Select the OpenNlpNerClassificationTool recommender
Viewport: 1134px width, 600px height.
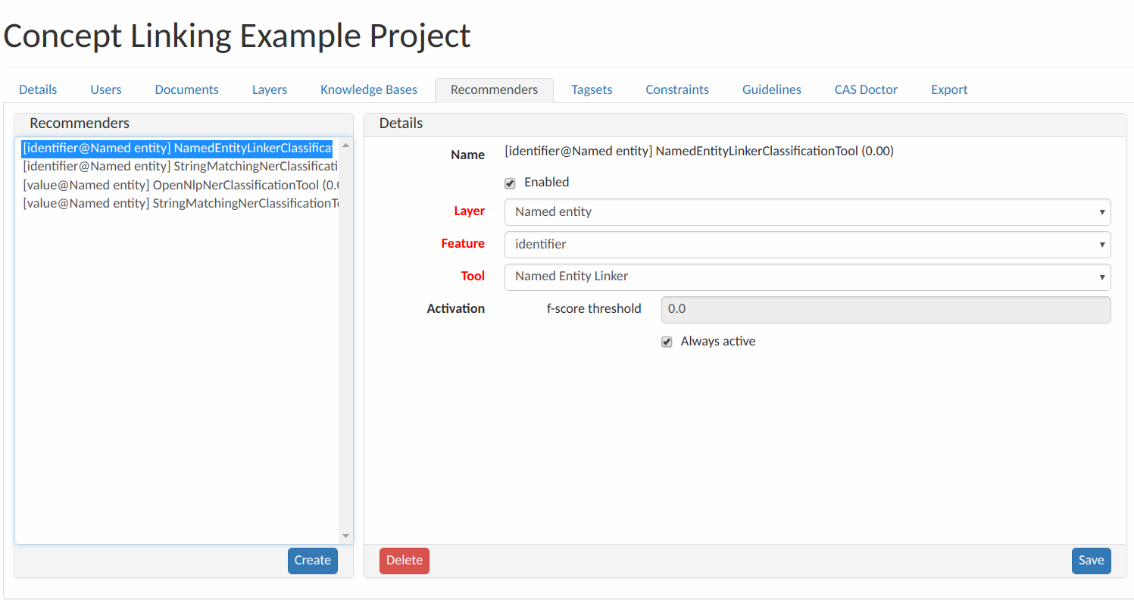(x=180, y=185)
